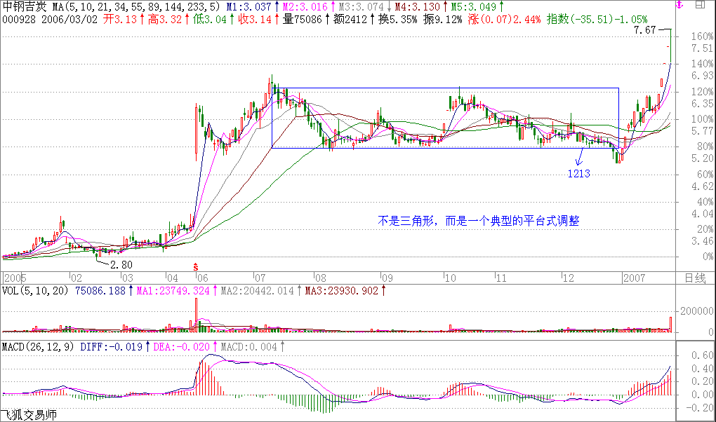Click the red S marker below the chart
Image resolution: width=716 pixels, height=422 pixels.
tap(195, 266)
